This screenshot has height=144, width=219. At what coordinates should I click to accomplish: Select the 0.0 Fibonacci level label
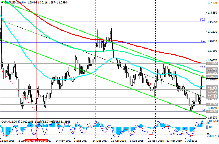(x=203, y=110)
